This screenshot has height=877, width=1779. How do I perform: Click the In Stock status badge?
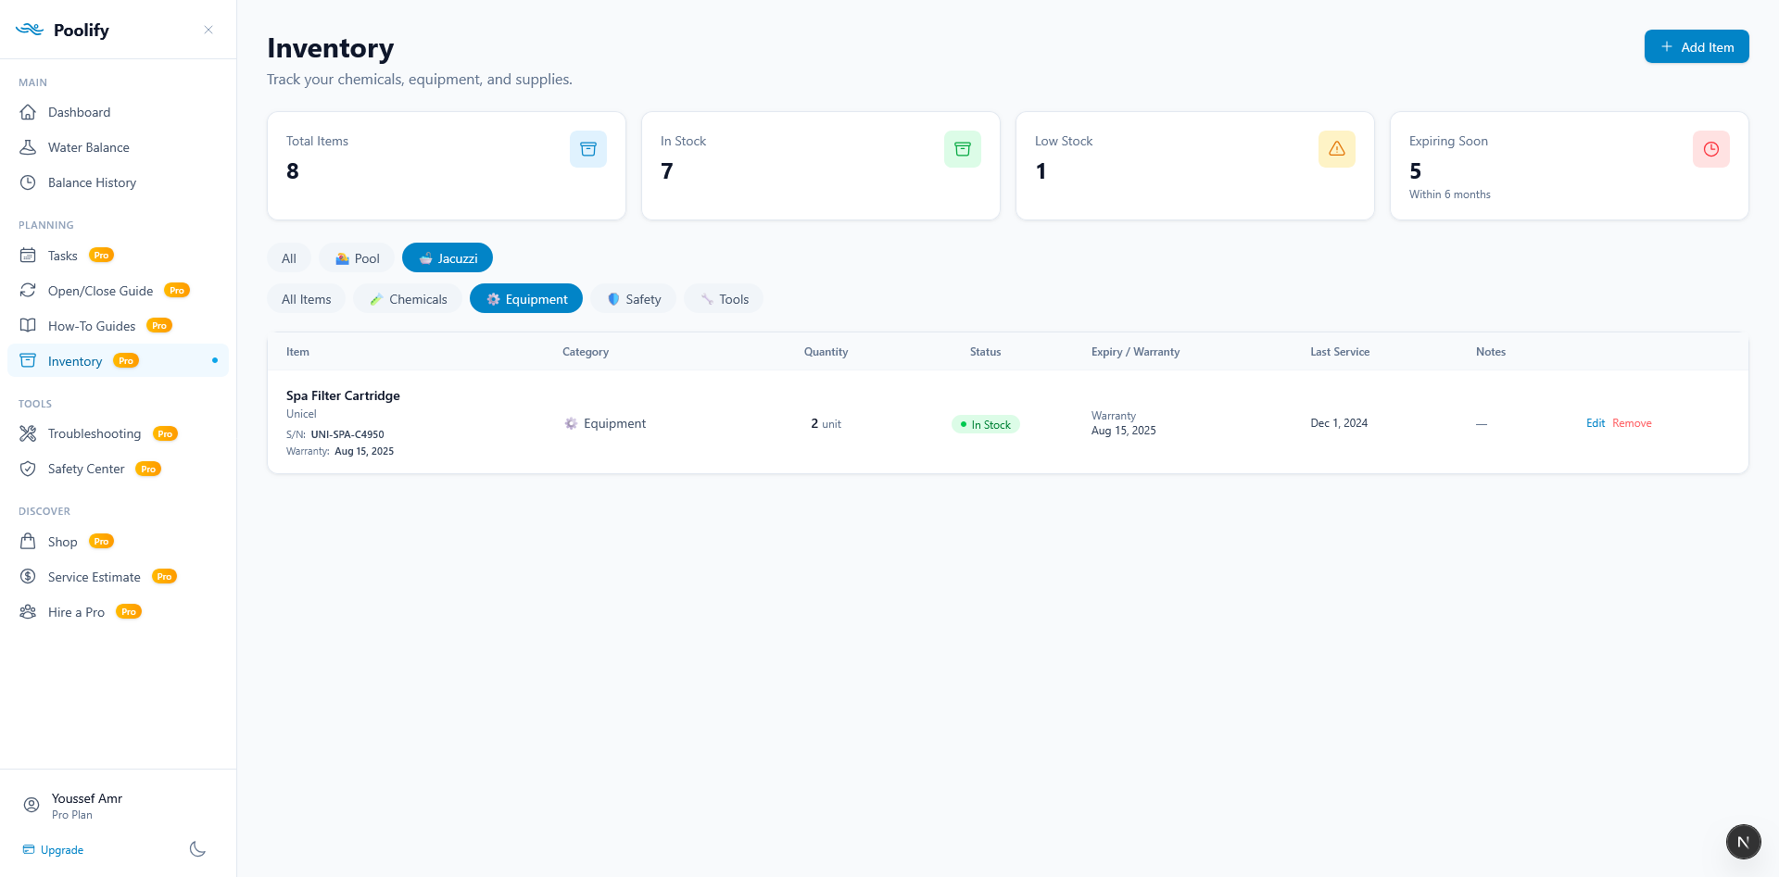985,424
